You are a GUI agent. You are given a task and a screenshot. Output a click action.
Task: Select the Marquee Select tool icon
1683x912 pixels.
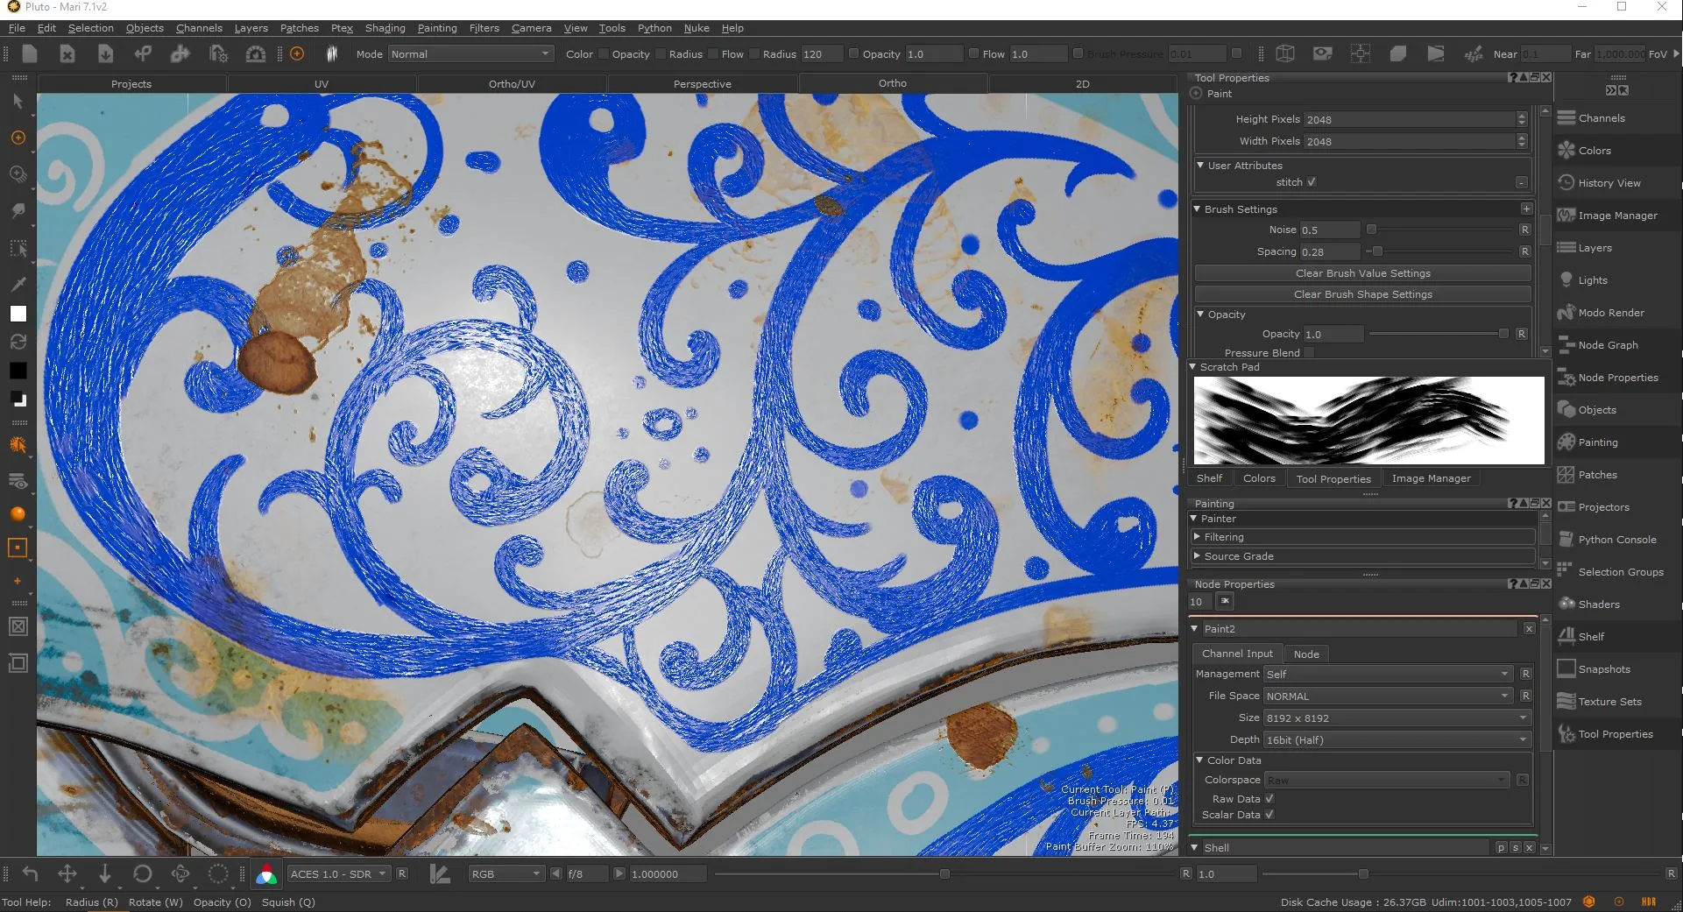18,248
